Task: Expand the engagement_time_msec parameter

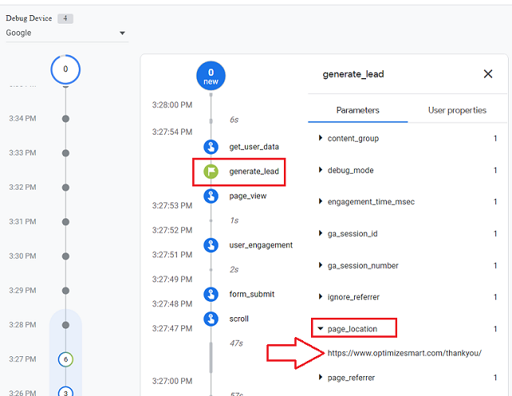Action: pos(321,202)
